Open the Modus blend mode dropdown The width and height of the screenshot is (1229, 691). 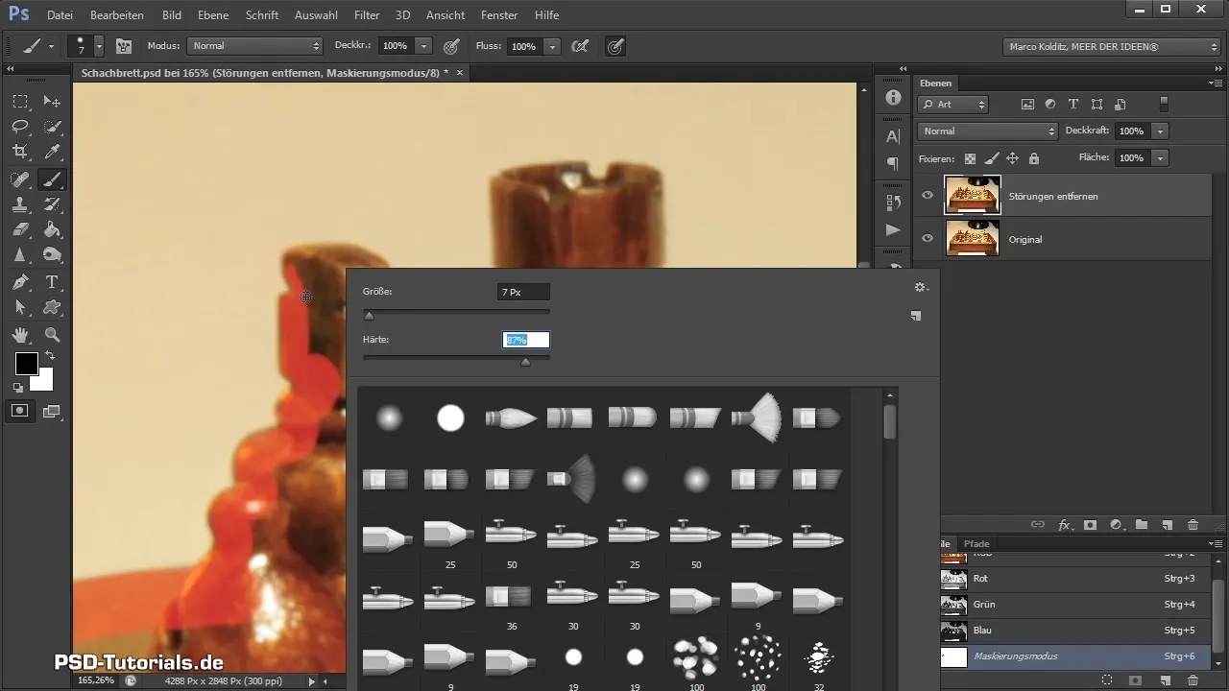255,45
